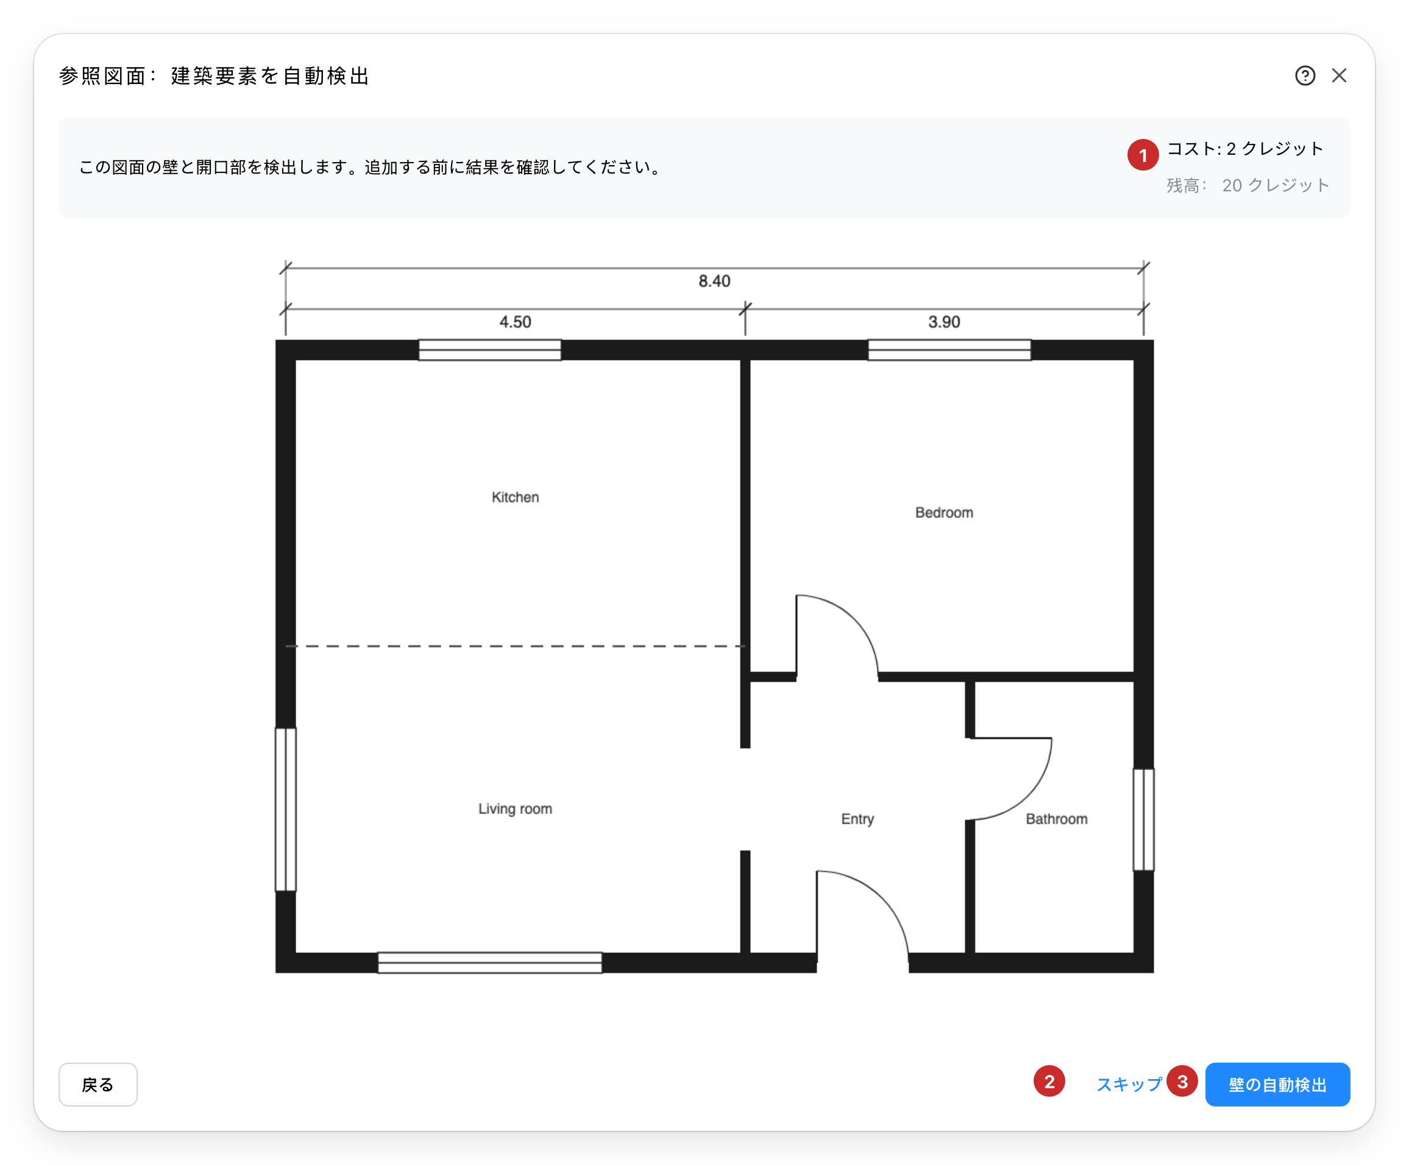Image resolution: width=1409 pixels, height=1165 pixels.
Task: Click the 3.90 dimension value
Action: click(x=944, y=322)
